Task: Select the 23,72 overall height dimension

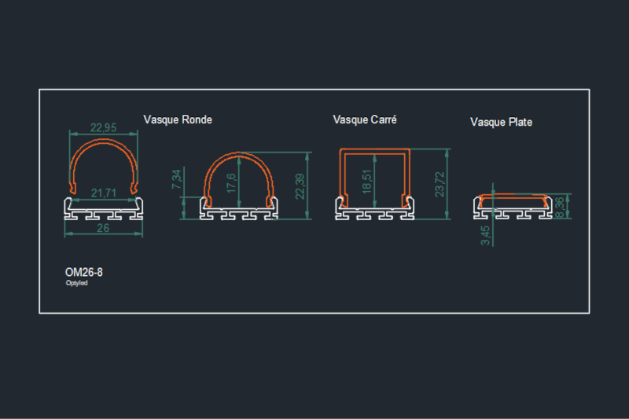Action: click(x=439, y=185)
